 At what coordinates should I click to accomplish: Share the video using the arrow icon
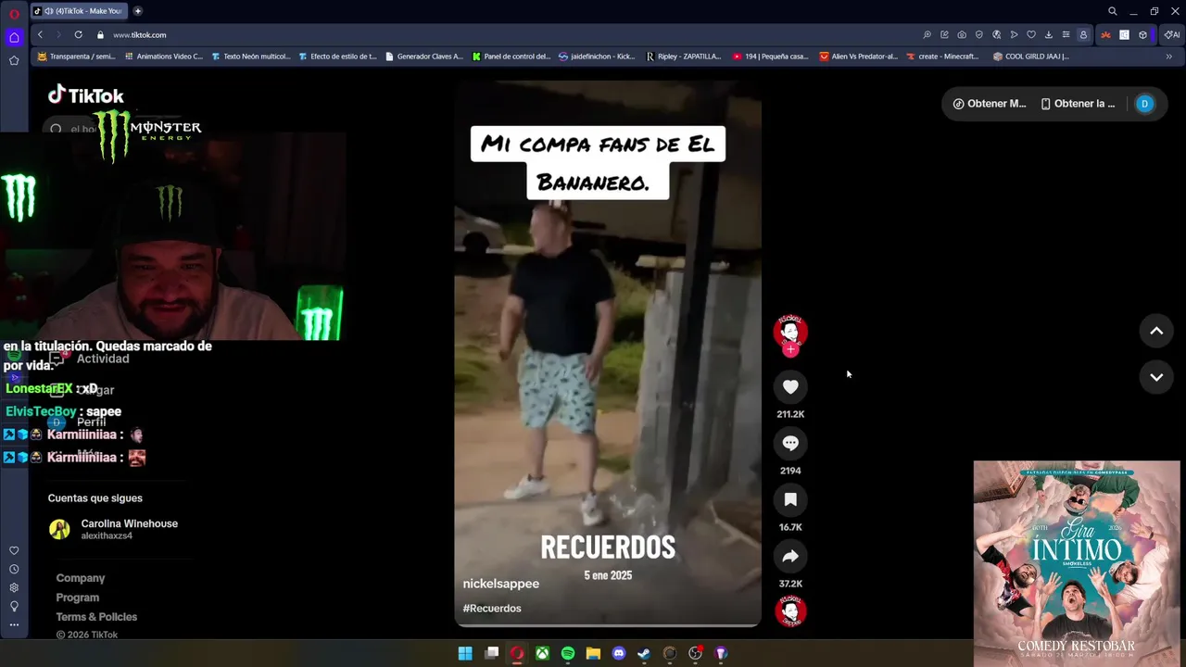click(x=790, y=557)
